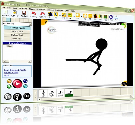This screenshot has height=125, width=135.
Task: Click the timeline scrollbar right arrow
Action: [132, 97]
